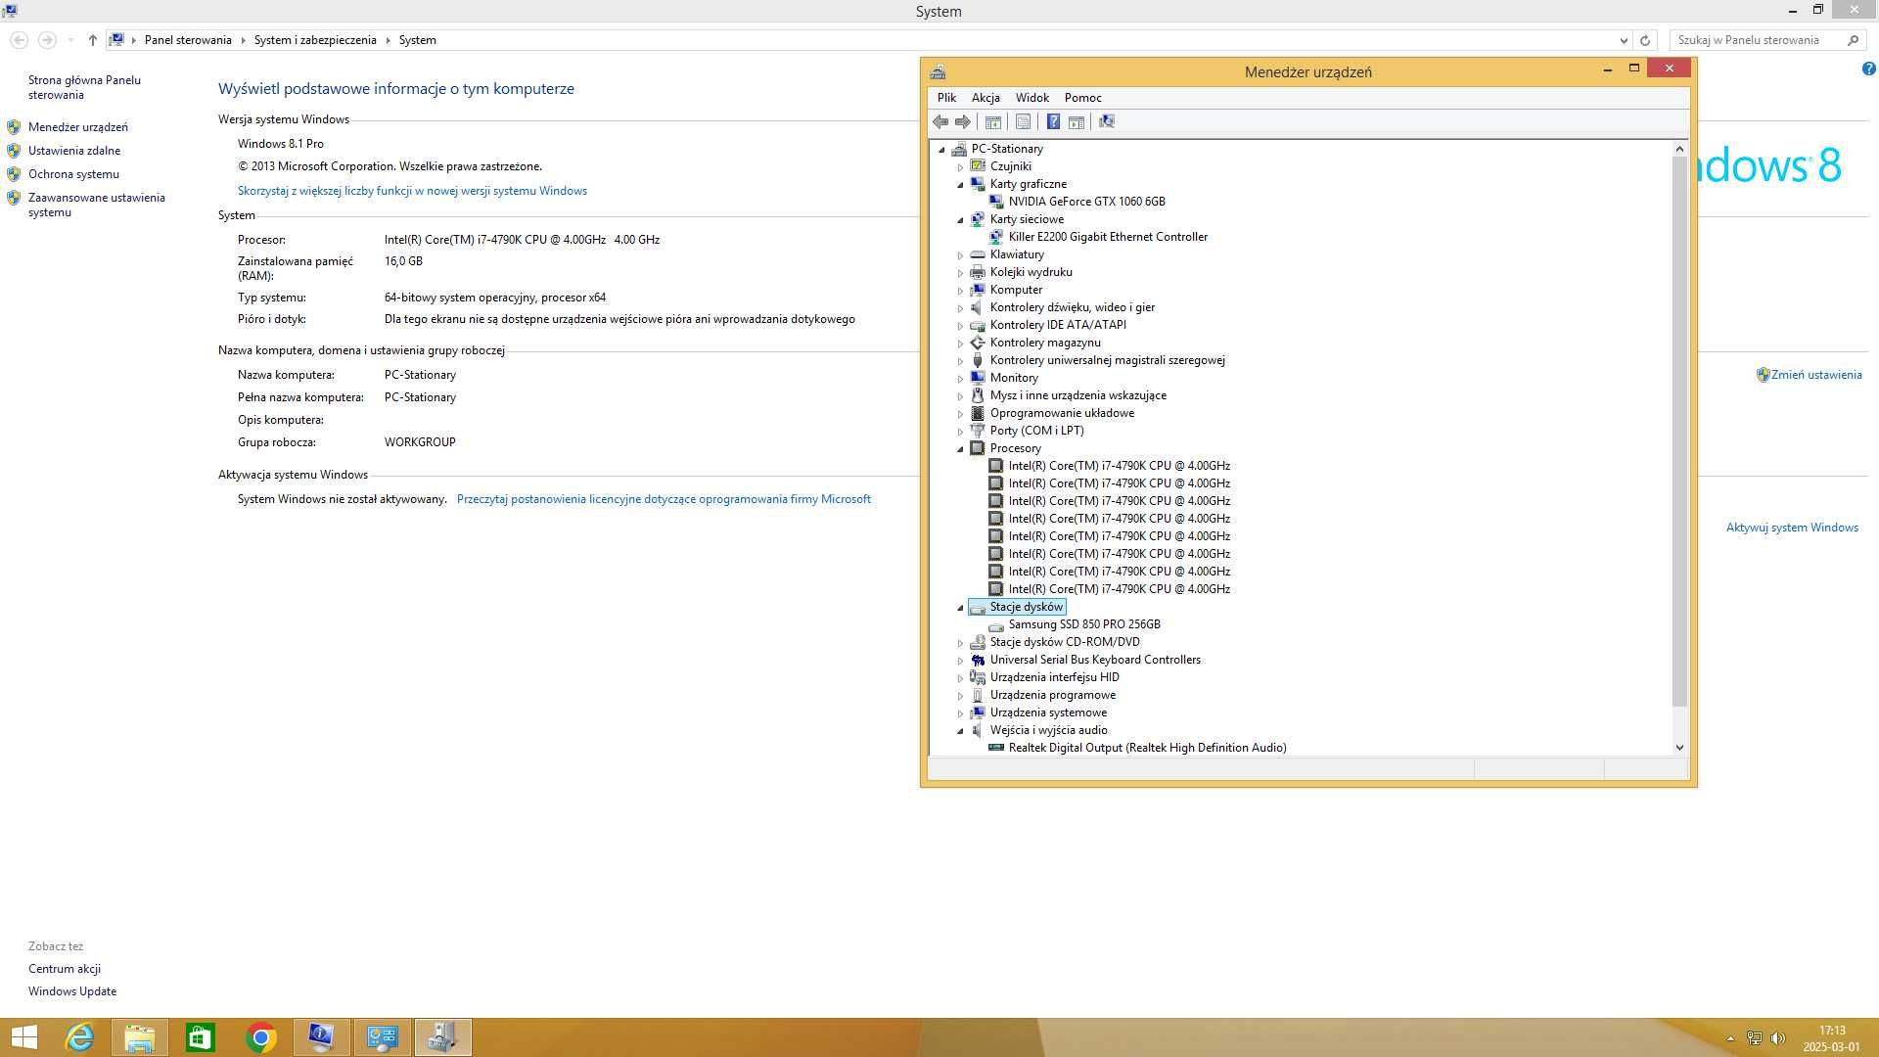
Task: Refresh the Control Panel address bar
Action: click(1645, 40)
